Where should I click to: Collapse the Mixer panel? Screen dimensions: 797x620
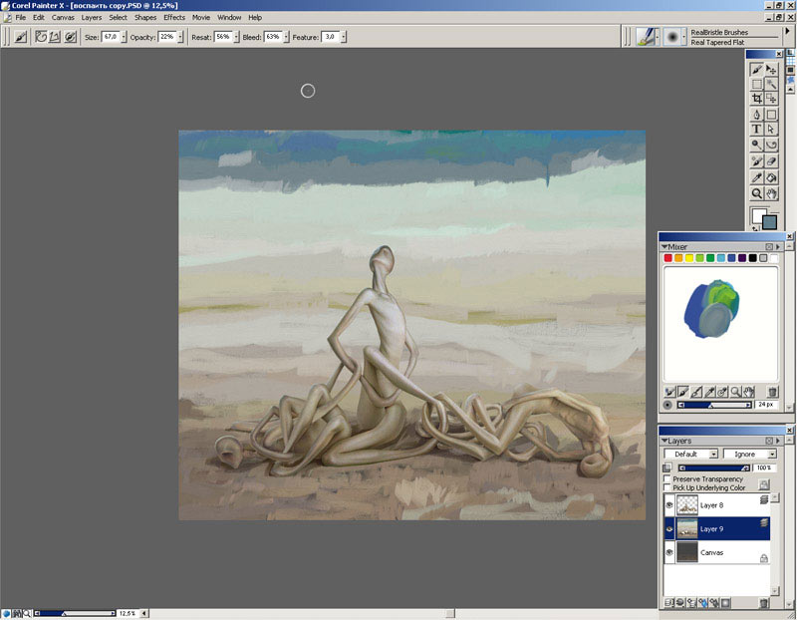pos(664,246)
